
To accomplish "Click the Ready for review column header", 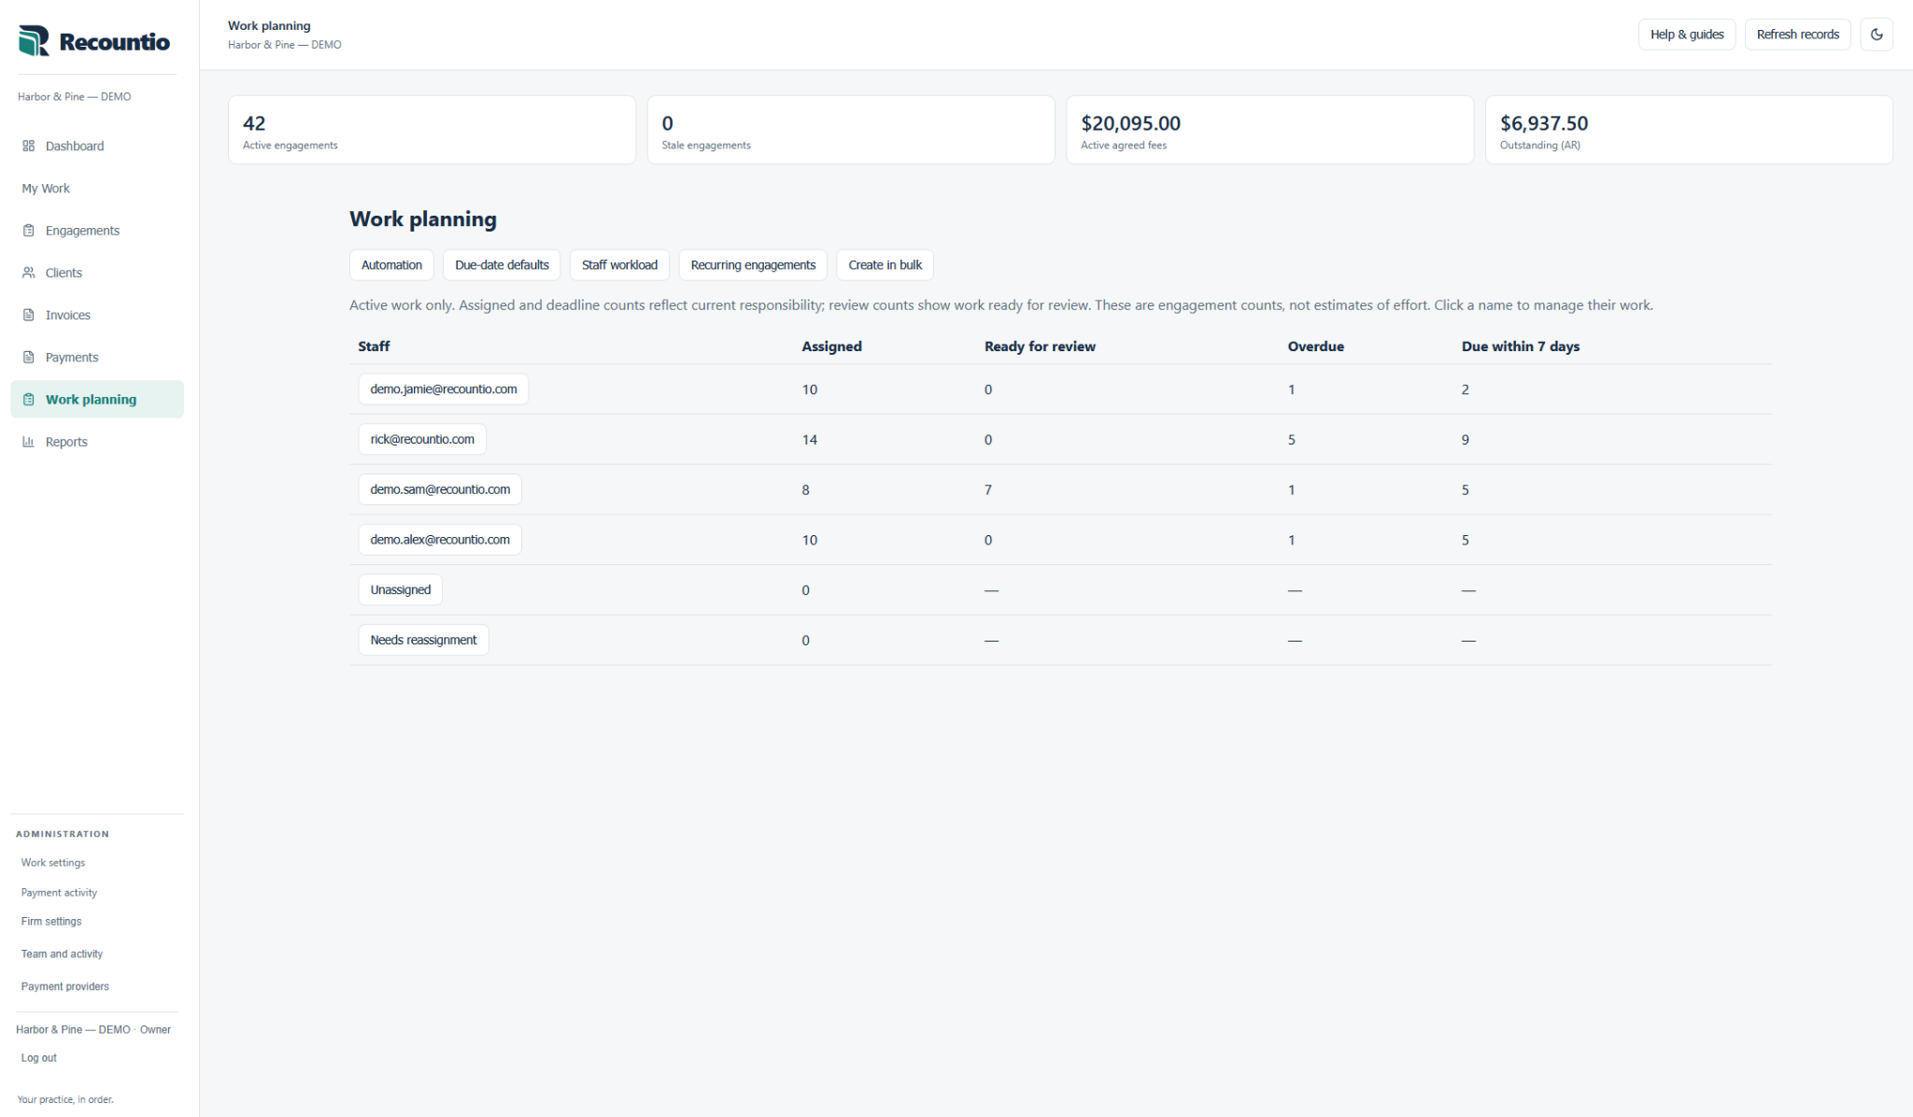I will (1040, 346).
